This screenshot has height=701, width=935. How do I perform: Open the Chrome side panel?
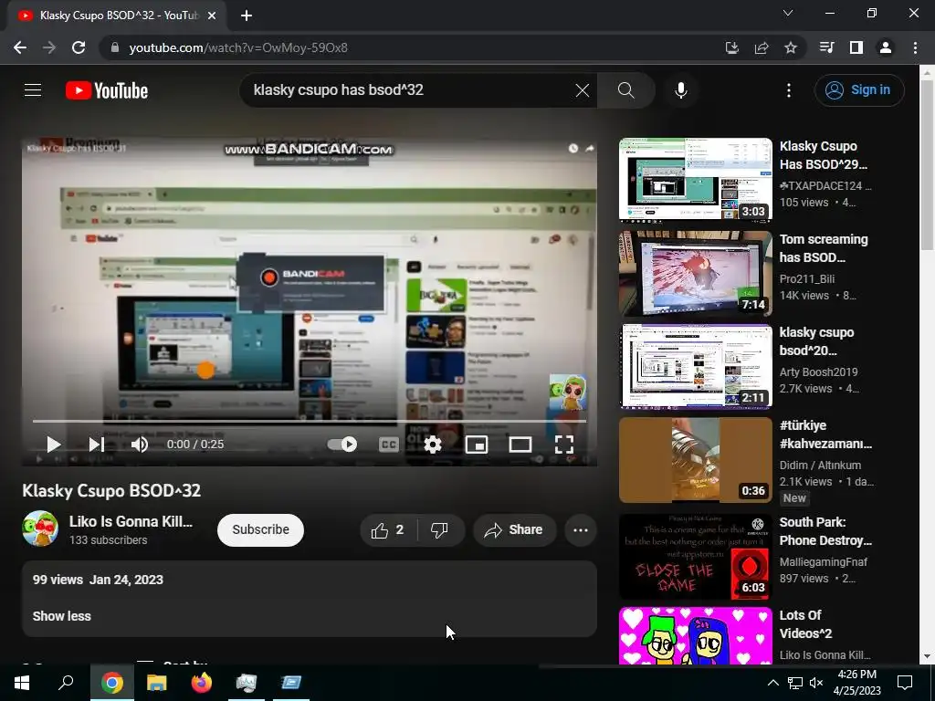coord(856,47)
